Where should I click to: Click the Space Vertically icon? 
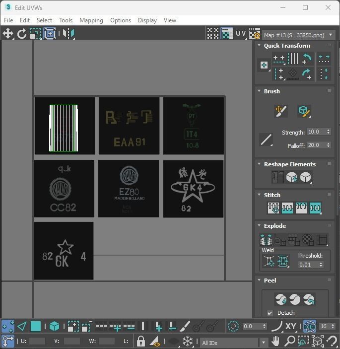[324, 74]
